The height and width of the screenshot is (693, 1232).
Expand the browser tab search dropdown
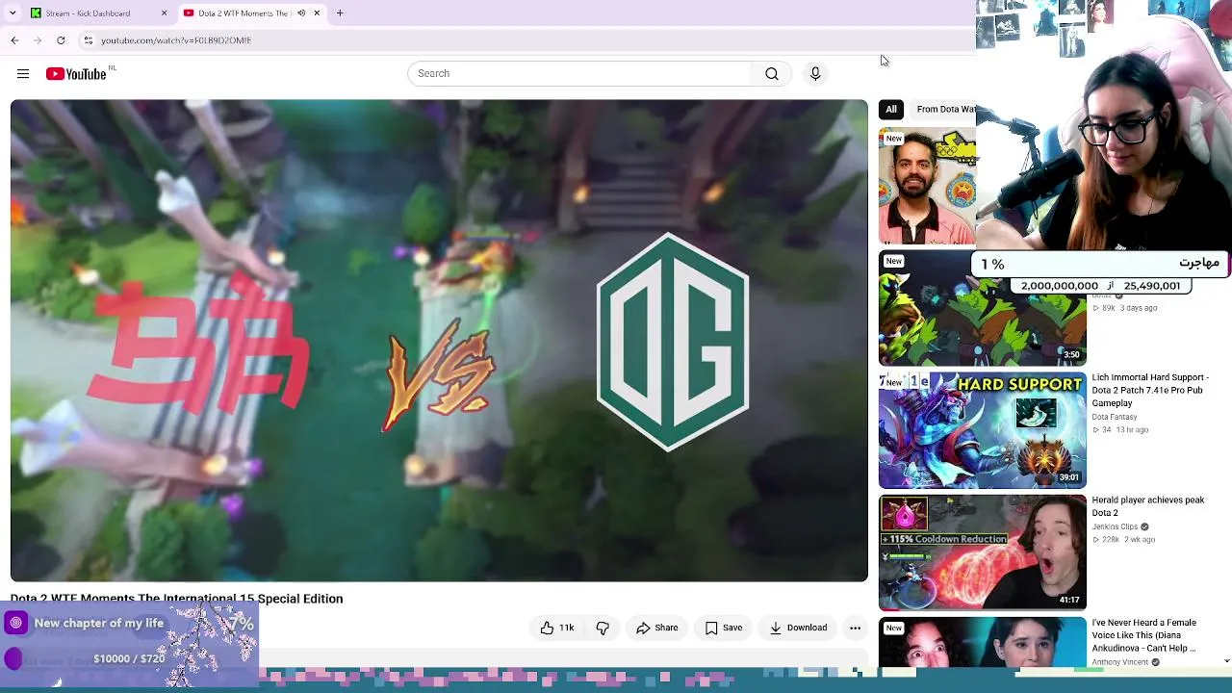13,13
